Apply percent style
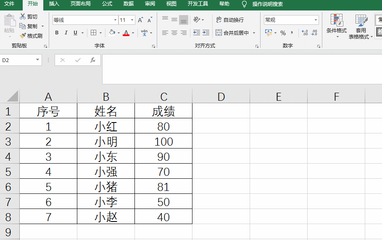This screenshot has height=240, width=382. click(x=283, y=33)
